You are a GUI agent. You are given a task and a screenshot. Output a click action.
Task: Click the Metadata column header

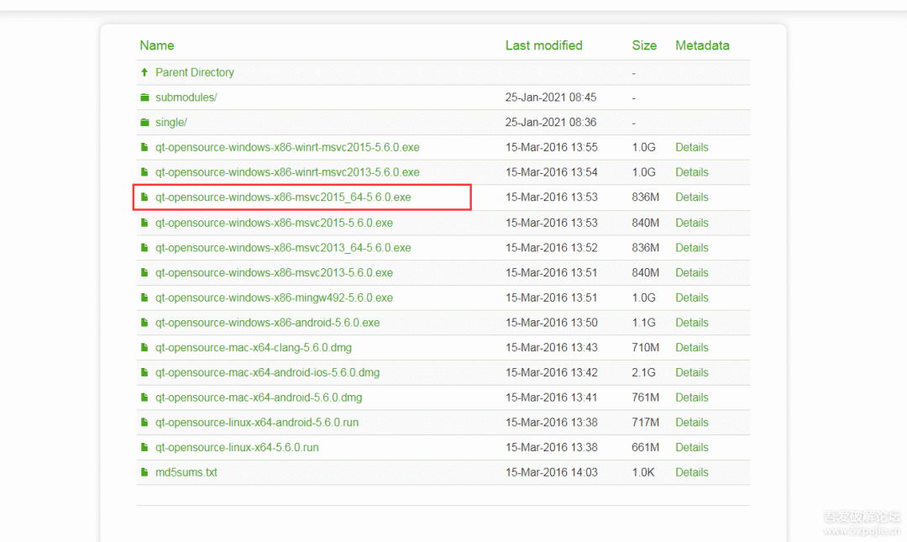[702, 45]
